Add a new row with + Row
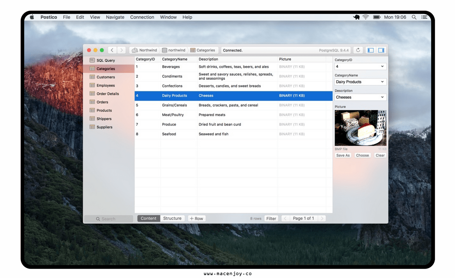This screenshot has height=278, width=455. tap(197, 218)
